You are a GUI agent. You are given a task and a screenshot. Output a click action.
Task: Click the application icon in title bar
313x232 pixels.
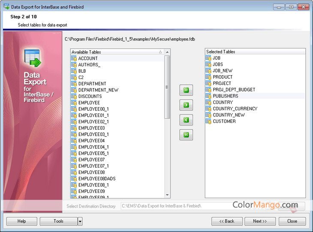coord(6,7)
